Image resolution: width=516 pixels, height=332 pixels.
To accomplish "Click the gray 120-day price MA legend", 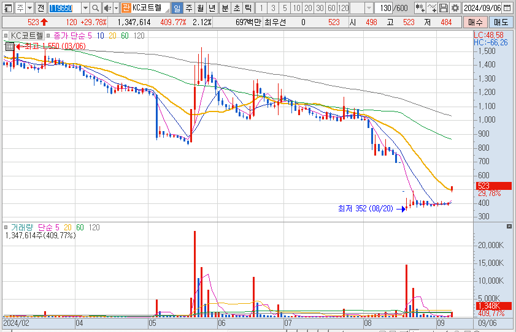I will click(139, 36).
